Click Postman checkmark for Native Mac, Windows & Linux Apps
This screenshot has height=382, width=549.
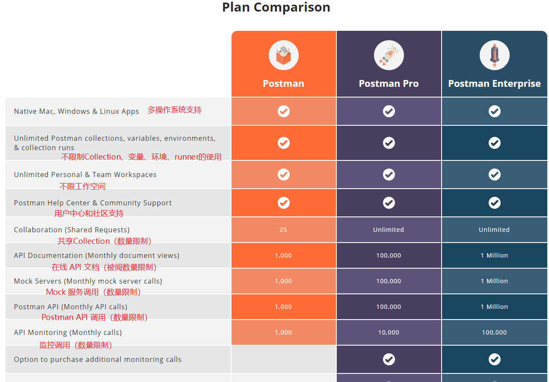(284, 111)
